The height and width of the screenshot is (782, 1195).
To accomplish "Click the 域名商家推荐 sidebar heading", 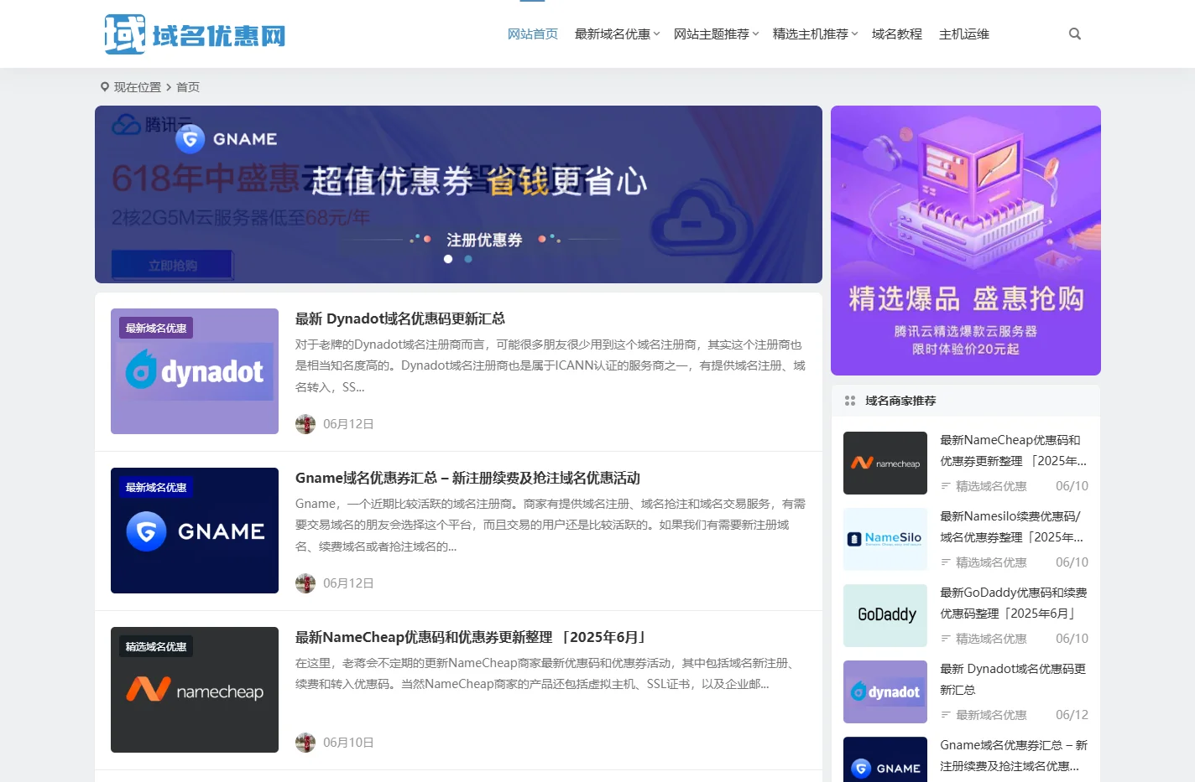I will click(x=900, y=401).
